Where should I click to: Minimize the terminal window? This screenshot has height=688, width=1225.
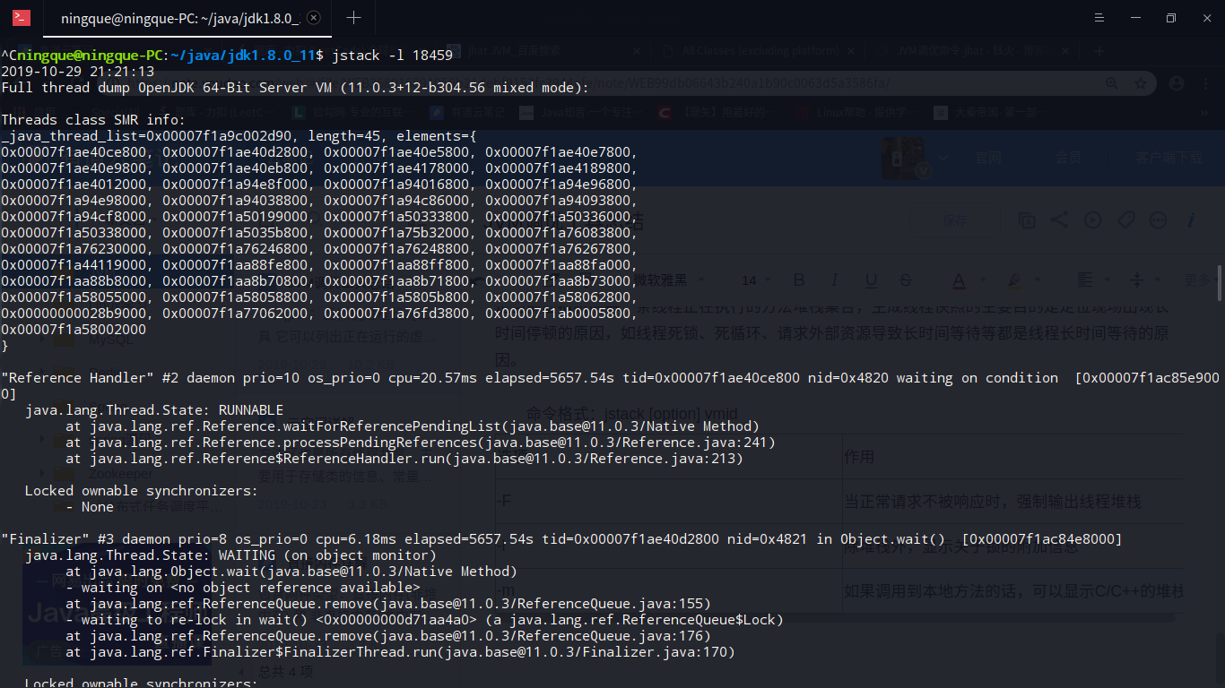(1135, 18)
